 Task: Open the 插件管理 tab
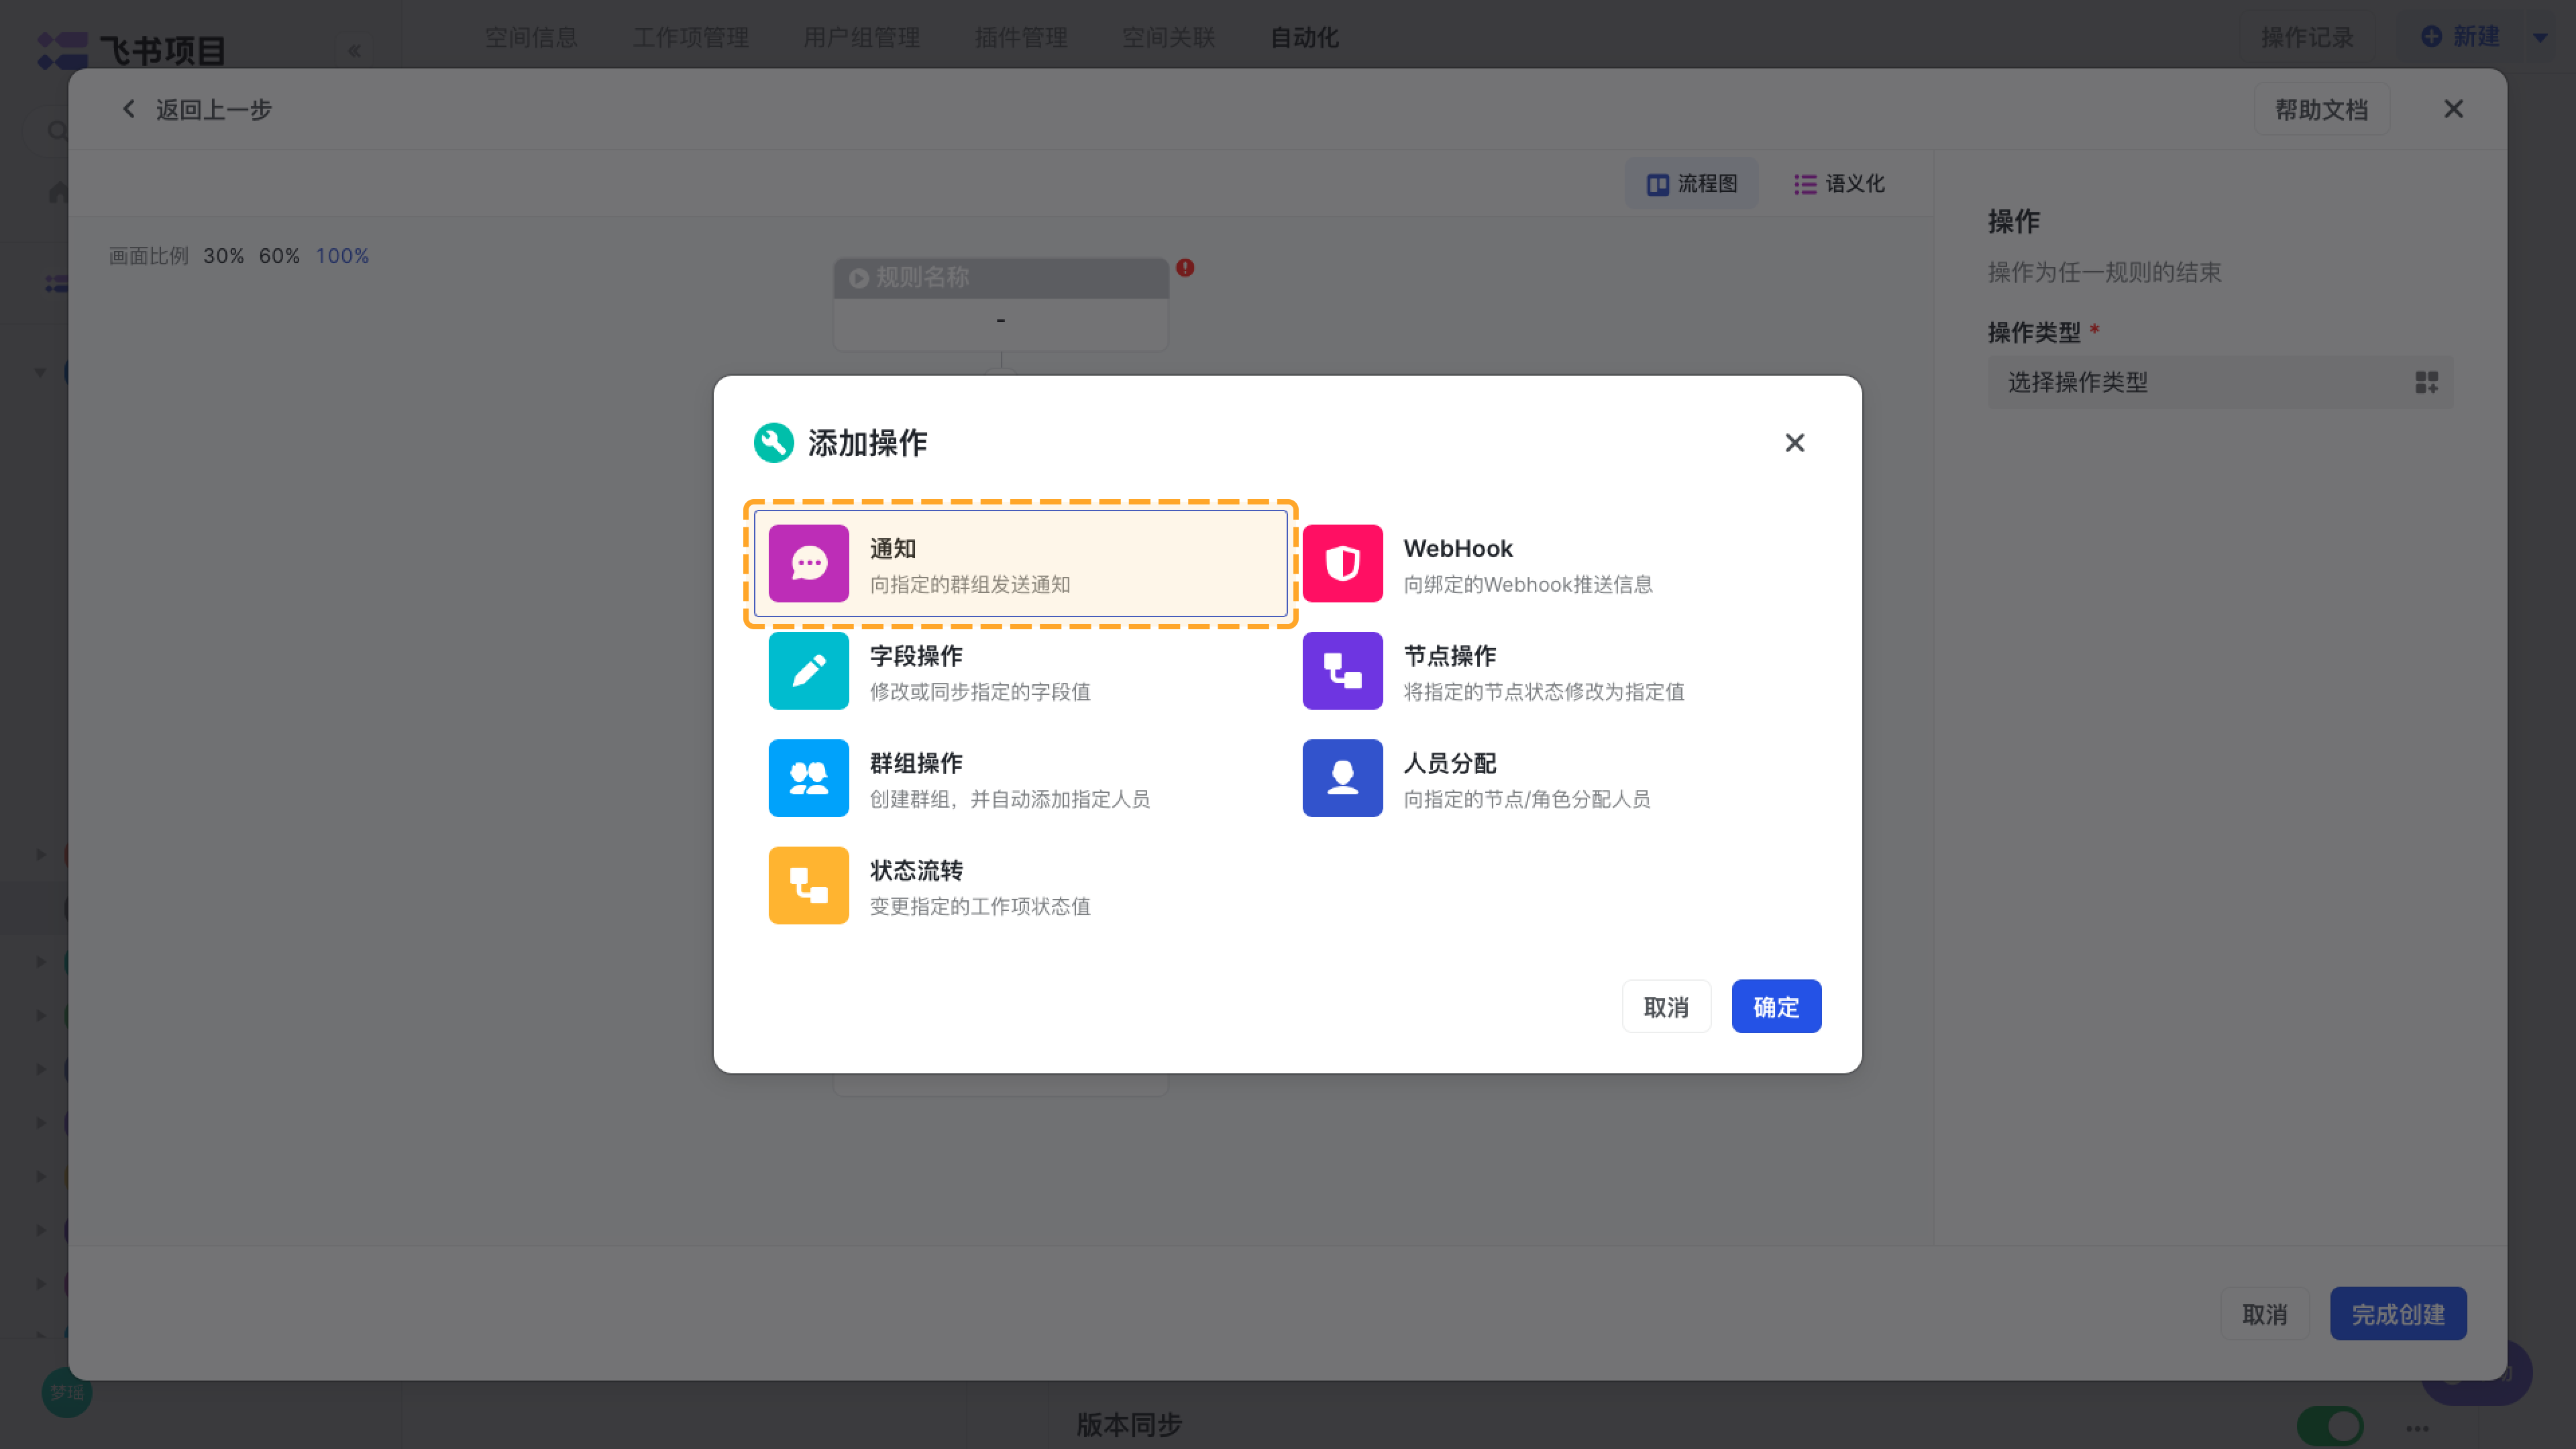pos(1021,37)
